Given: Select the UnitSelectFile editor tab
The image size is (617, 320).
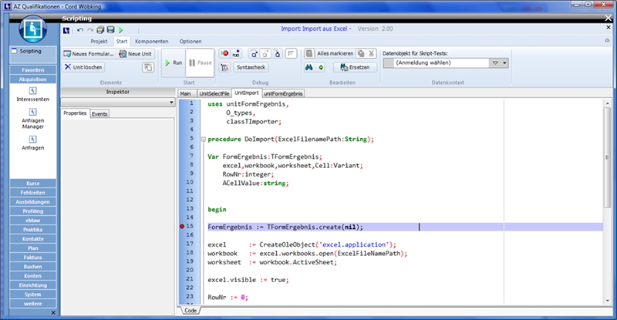Looking at the screenshot, I should [x=214, y=93].
